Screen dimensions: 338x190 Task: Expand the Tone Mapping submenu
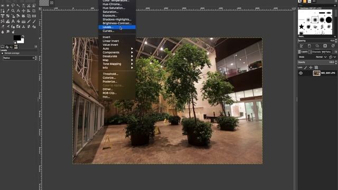pos(117,64)
